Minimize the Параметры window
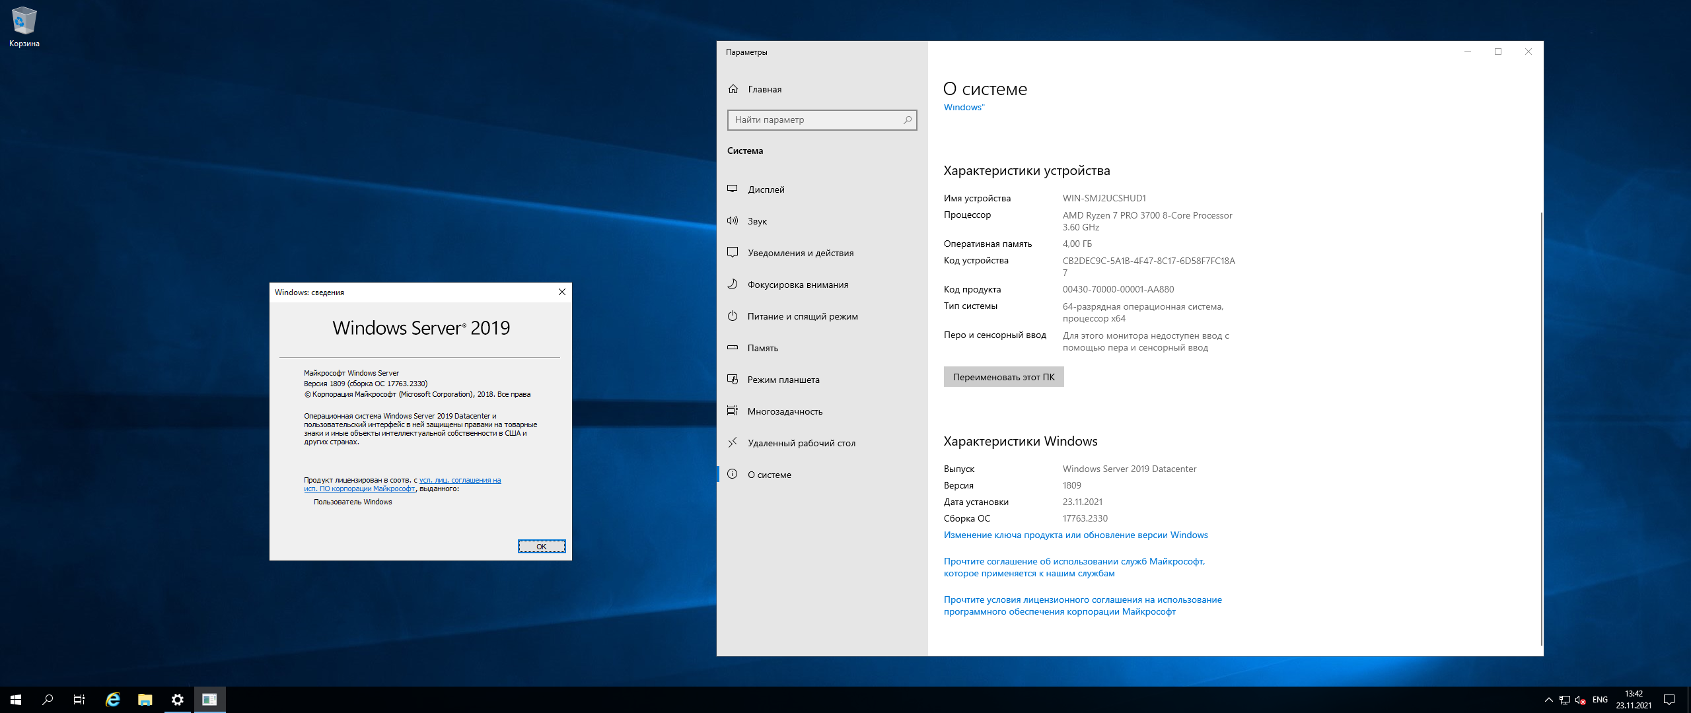The width and height of the screenshot is (1691, 713). coord(1468,51)
